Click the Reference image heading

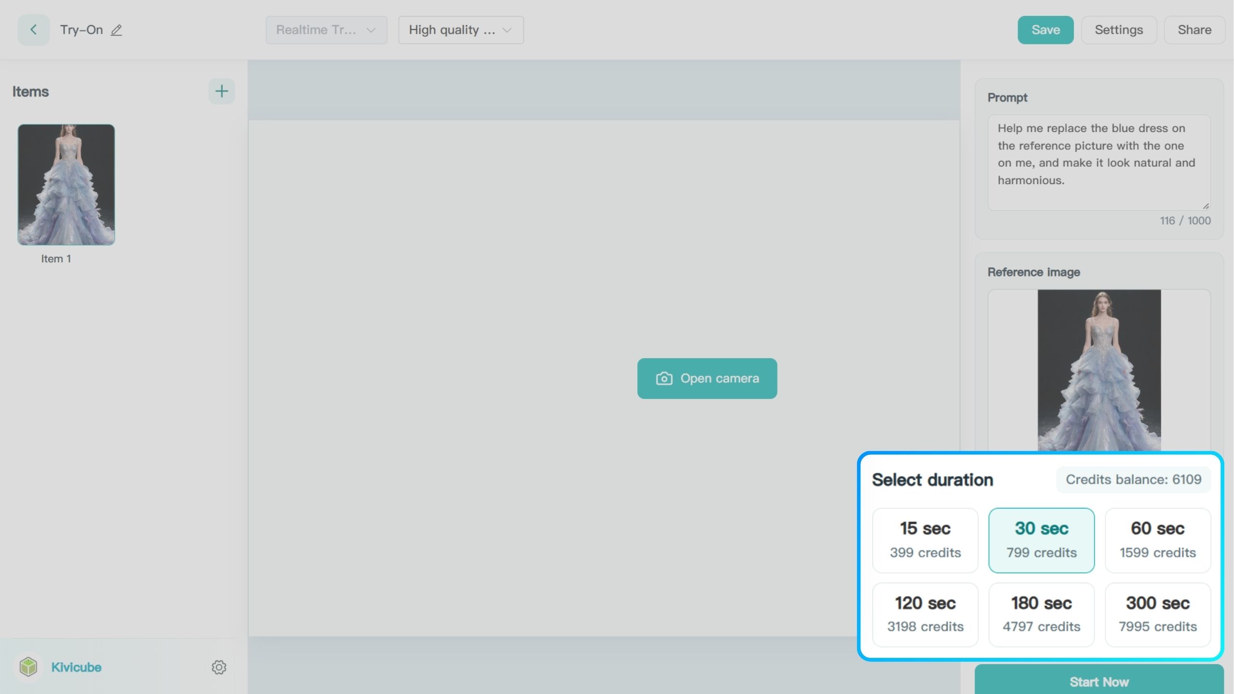[x=1033, y=272]
